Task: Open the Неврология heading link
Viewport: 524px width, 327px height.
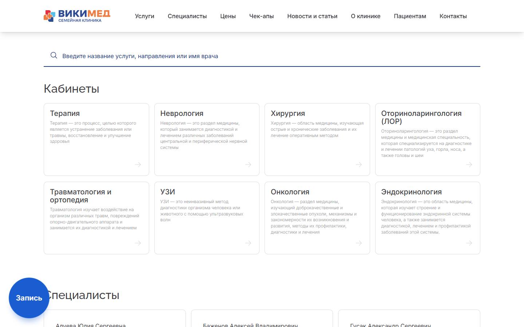Action: coord(182,113)
